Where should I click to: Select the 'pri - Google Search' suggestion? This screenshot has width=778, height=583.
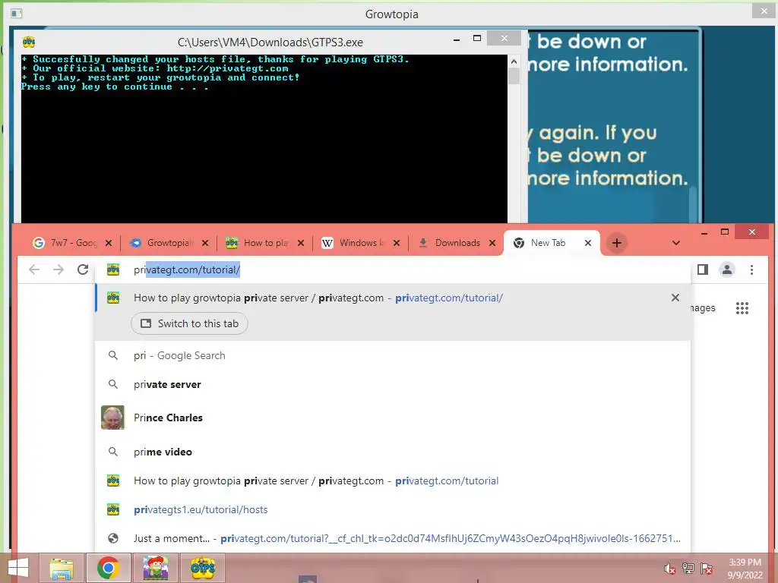pos(393,355)
